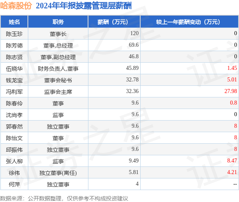Click the 董事会秘书 position cell

[x=58, y=80]
